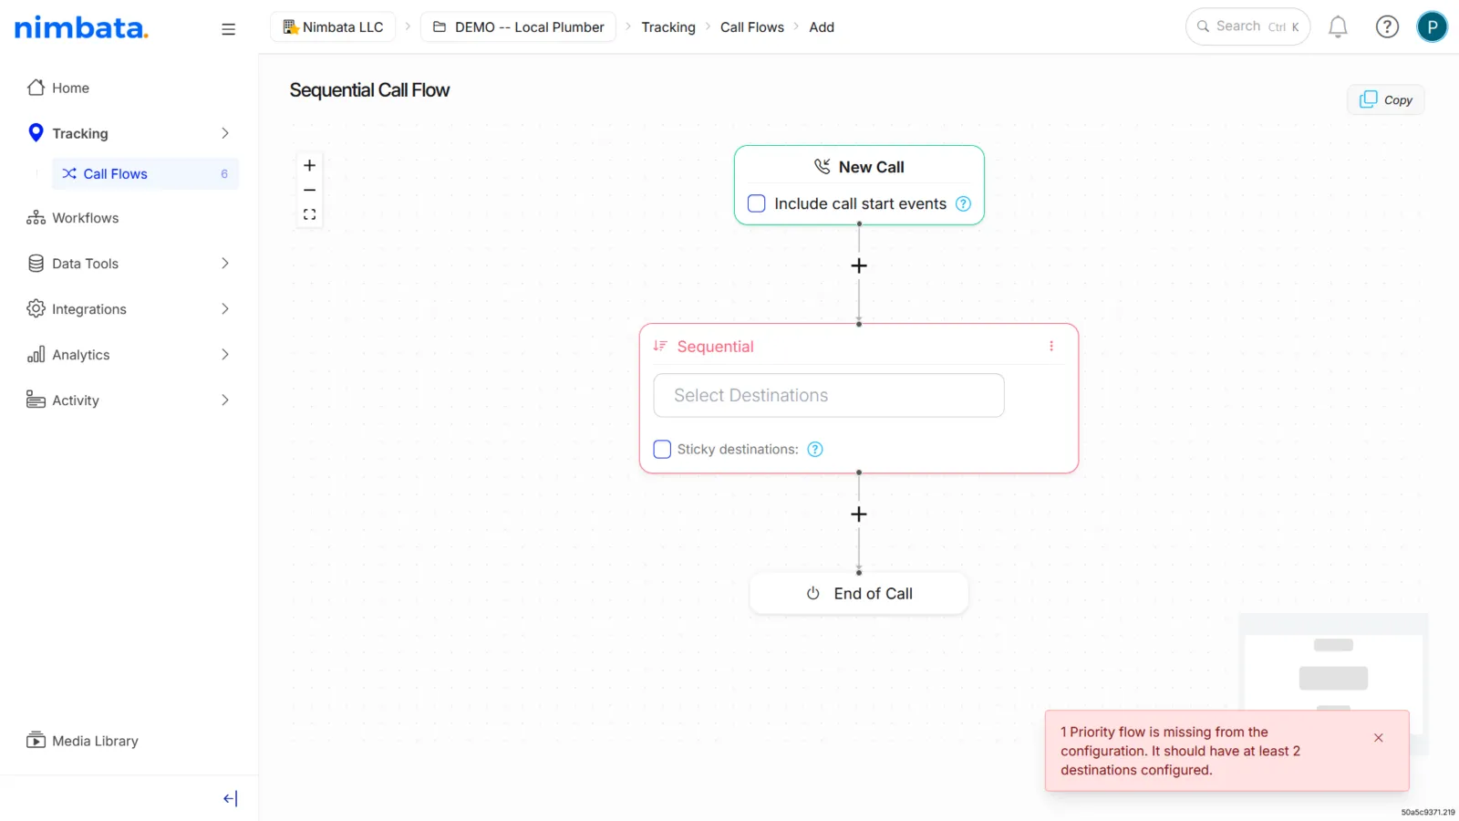
Task: Click the Copy button
Action: coord(1385,99)
